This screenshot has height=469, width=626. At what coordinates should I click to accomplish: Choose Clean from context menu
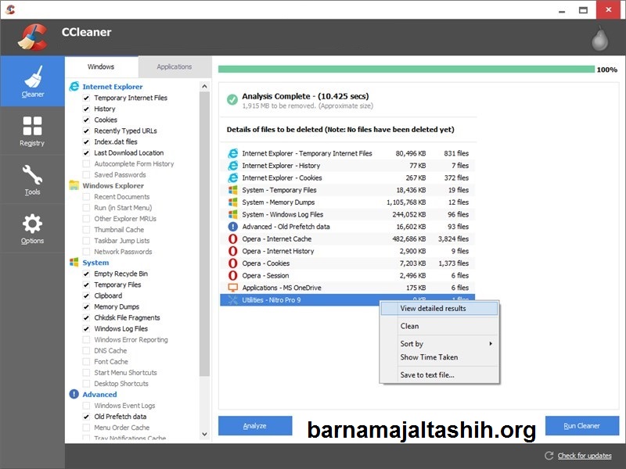click(440, 326)
